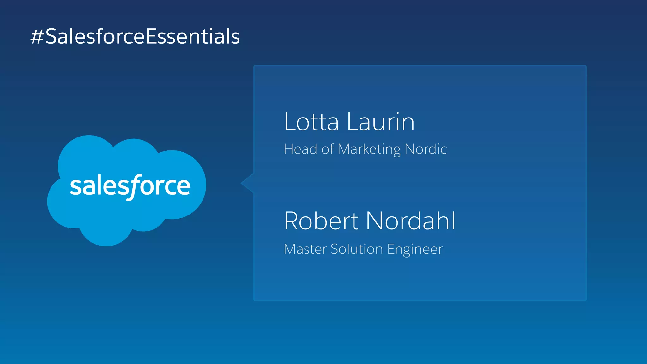The image size is (647, 364).
Task: Select the name Robert Nordahl
Action: click(370, 221)
